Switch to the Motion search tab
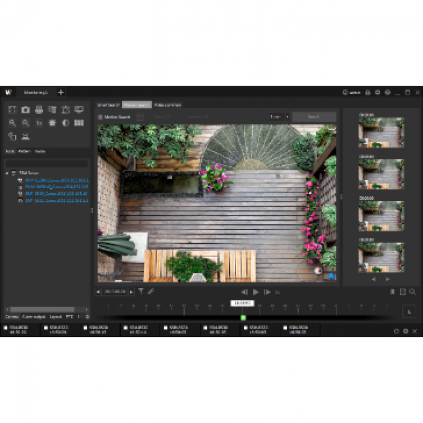Screen dimensions: 423x423 [137, 105]
